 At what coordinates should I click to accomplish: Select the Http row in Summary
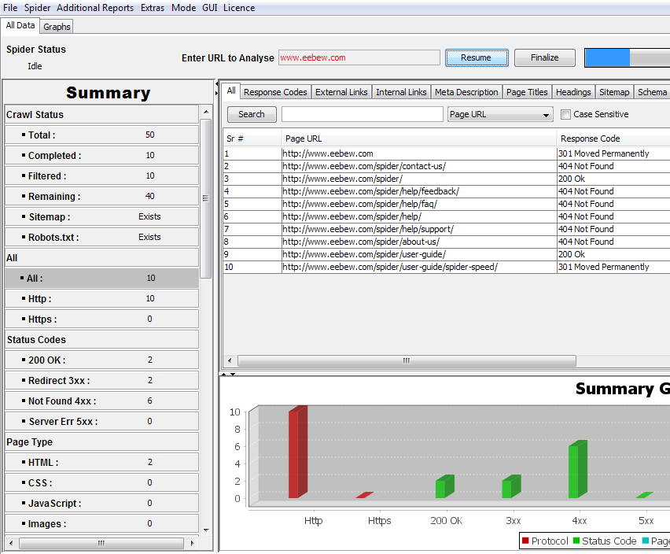tap(101, 299)
